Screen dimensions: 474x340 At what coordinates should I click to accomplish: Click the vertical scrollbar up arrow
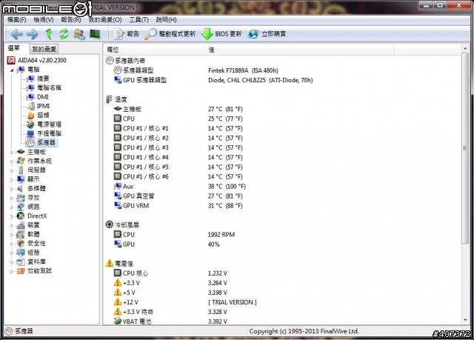[465, 49]
